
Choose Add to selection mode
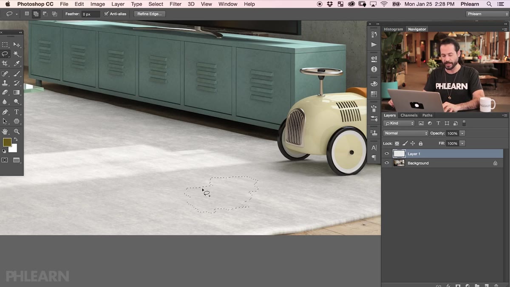(36, 14)
